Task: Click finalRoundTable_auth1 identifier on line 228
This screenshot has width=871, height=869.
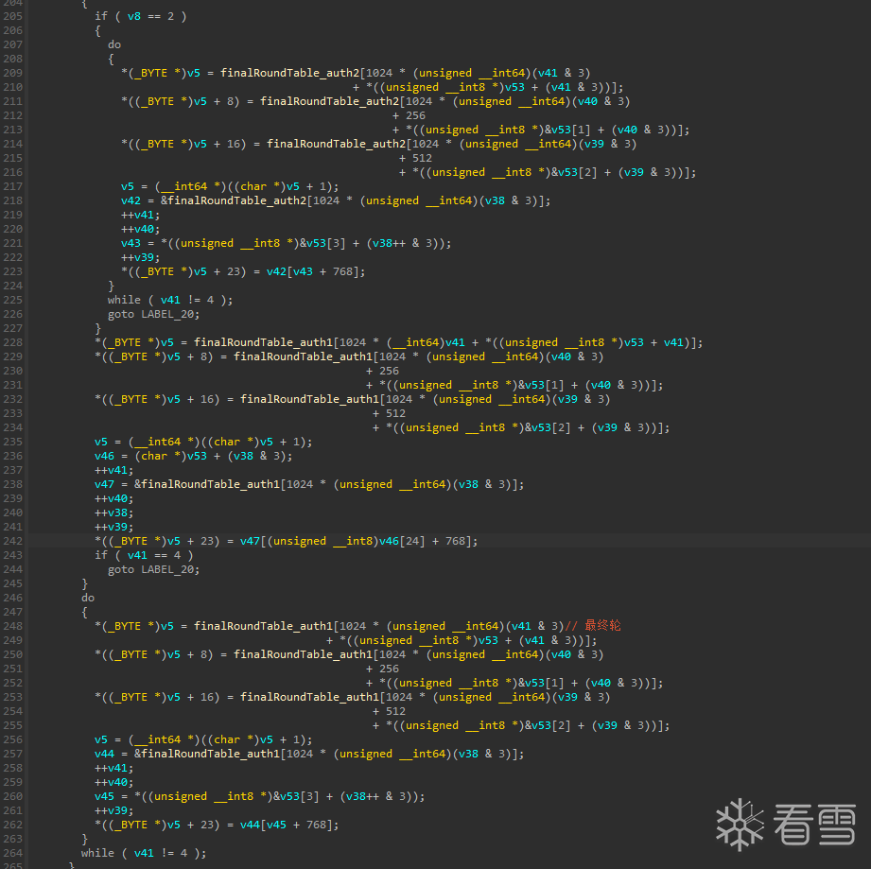Action: (263, 342)
